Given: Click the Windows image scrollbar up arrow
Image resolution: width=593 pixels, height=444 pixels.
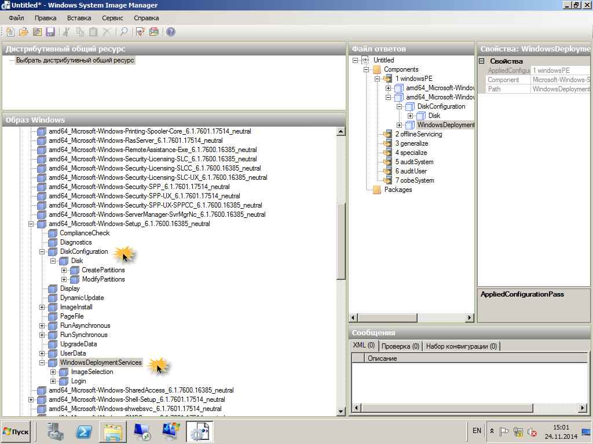Looking at the screenshot, I should pyautogui.click(x=341, y=131).
